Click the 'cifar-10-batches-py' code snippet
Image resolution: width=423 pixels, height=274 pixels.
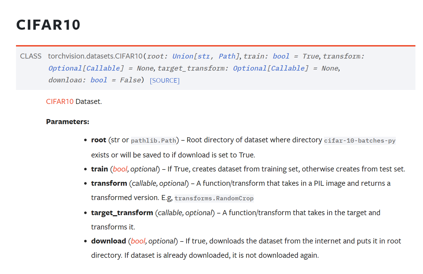(x=360, y=140)
